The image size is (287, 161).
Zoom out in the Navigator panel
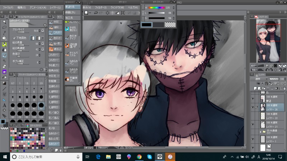[x=267, y=66]
